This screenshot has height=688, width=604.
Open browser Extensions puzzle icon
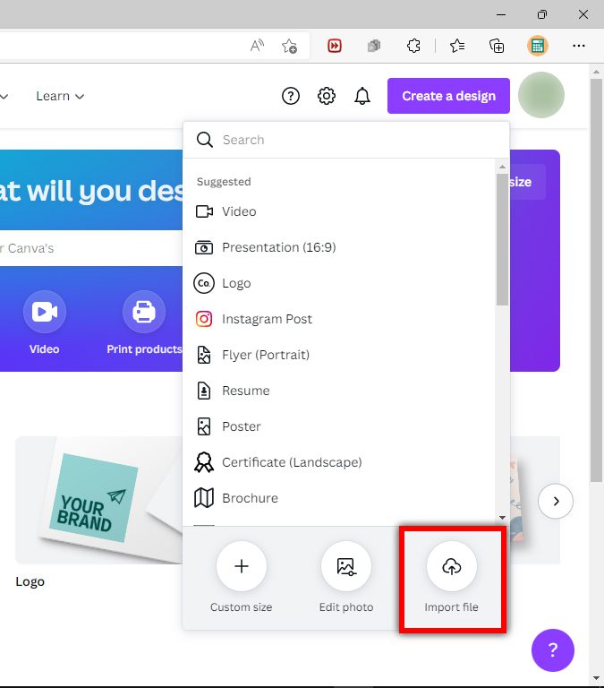click(x=413, y=46)
